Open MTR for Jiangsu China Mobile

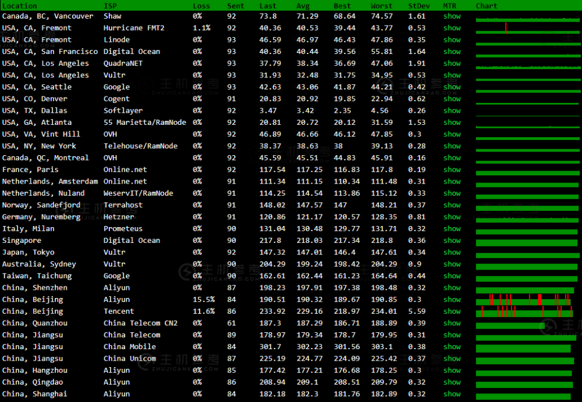pyautogui.click(x=452, y=347)
